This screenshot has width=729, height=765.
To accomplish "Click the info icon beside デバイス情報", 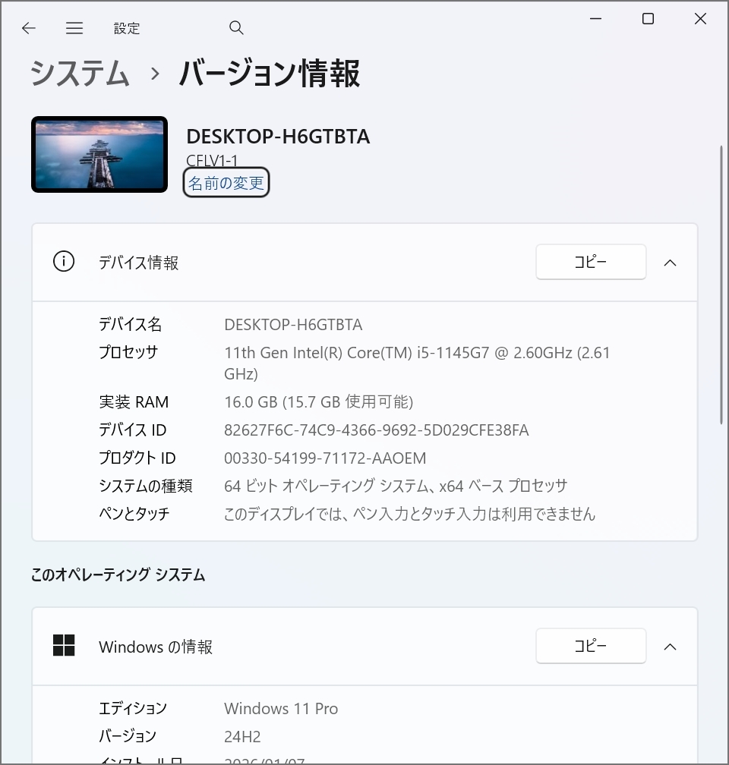I will [x=64, y=261].
